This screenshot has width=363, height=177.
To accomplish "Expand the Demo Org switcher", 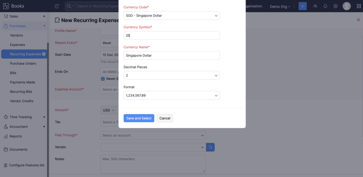I will pyautogui.click(x=280, y=6).
